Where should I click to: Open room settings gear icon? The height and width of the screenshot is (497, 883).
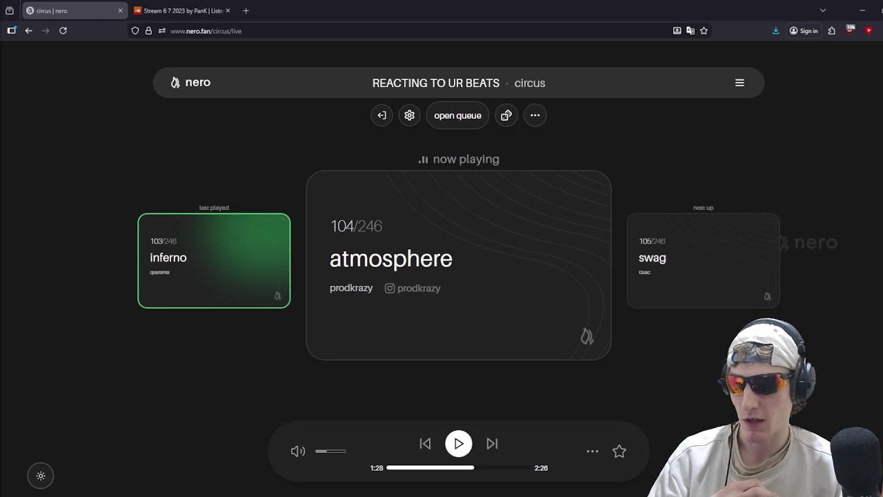click(410, 115)
